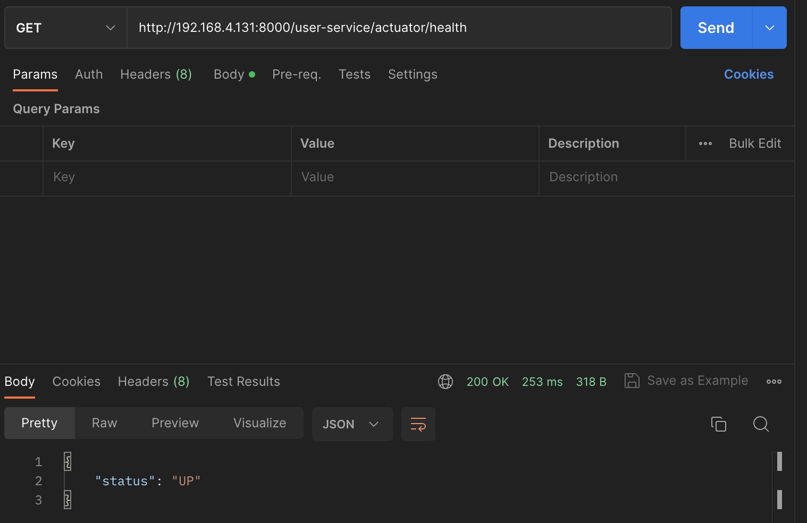Screen dimensions: 807x523
Task: Click the Value column header
Action: [317, 144]
